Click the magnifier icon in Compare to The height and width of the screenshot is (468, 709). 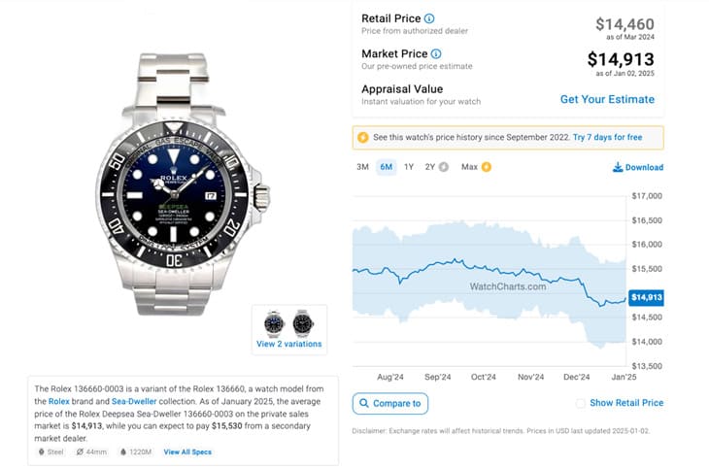[x=364, y=403]
